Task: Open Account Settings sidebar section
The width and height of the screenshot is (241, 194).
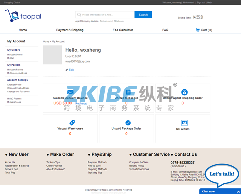Action: 18,80
